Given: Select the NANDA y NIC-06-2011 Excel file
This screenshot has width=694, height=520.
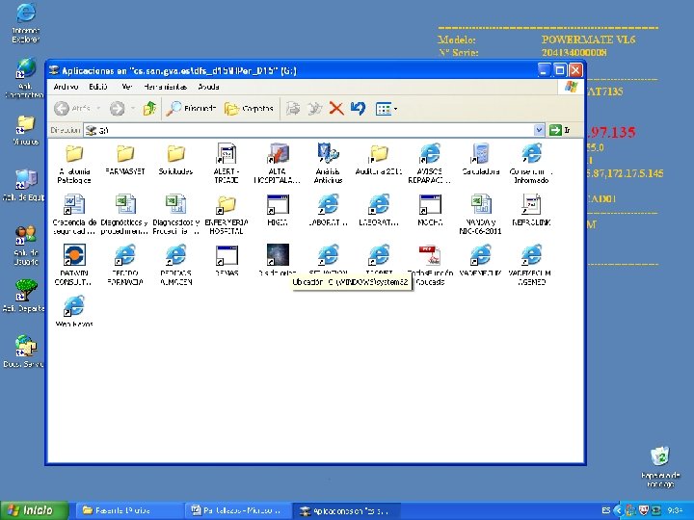Looking at the screenshot, I should [x=481, y=214].
